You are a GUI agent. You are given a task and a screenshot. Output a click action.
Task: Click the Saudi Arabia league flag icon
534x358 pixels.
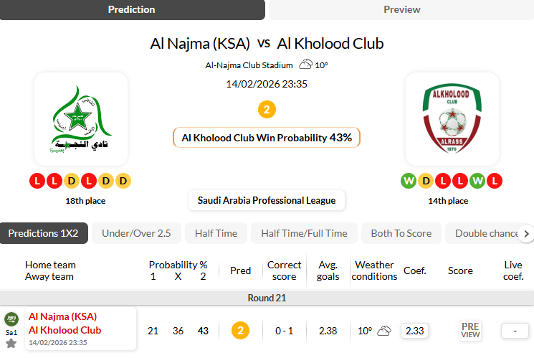click(11, 319)
